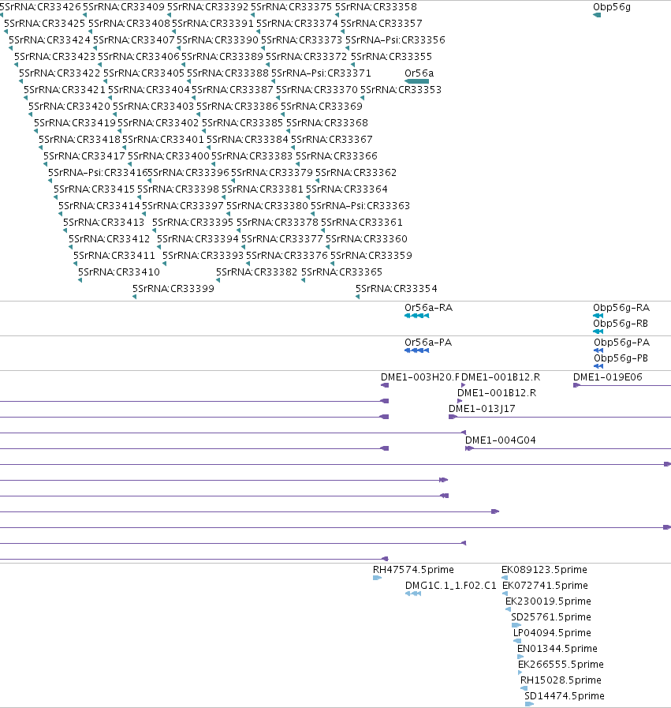This screenshot has width=671, height=708.
Task: Click the 5SrRNA:CR33377 label
Action: (x=282, y=238)
